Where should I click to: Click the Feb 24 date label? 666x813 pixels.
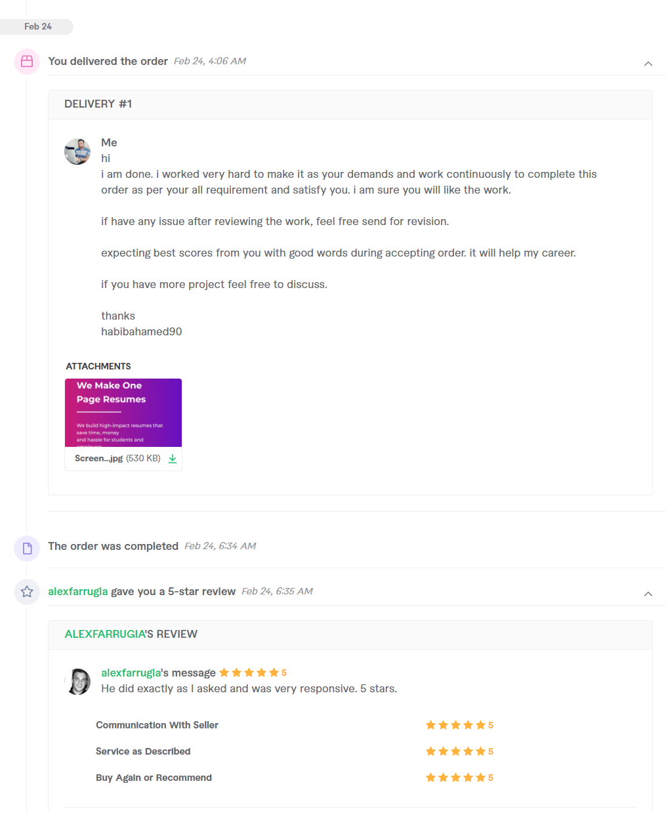37,26
